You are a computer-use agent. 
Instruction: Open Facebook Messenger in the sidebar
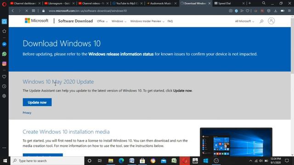coord(4,44)
